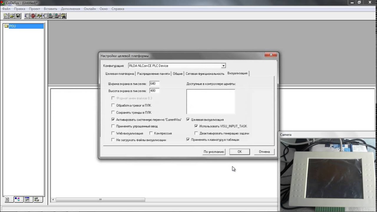Image resolution: width=377 pixels, height=212 pixels.
Task: Enable 'Сохранять тренды в ПЛК' checkbox
Action: click(x=113, y=112)
